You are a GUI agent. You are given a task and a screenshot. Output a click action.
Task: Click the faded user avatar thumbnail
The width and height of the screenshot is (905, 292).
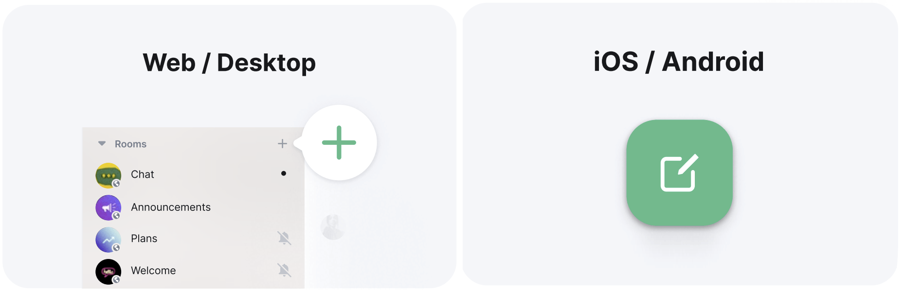pyautogui.click(x=333, y=227)
